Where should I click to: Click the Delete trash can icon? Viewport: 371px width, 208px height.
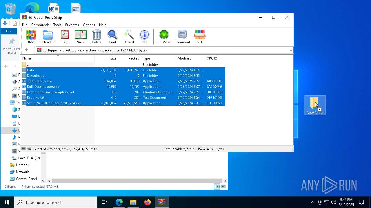click(97, 37)
